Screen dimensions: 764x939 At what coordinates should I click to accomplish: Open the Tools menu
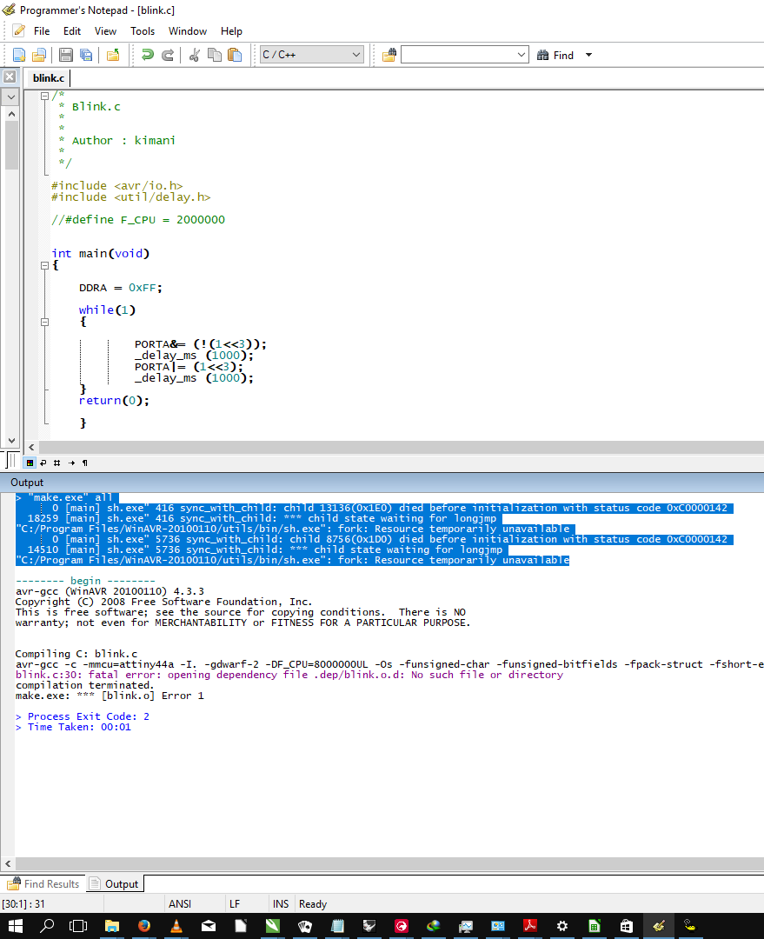click(143, 31)
